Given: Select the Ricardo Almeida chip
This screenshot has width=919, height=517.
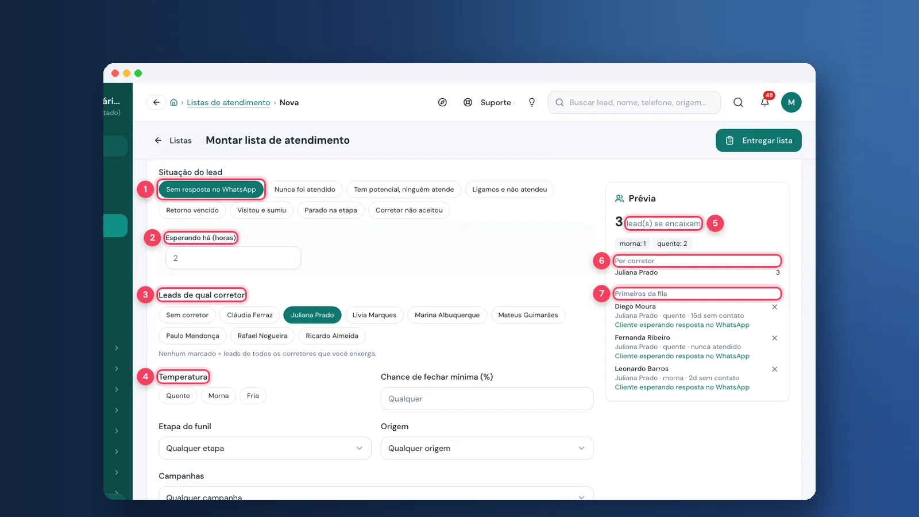Looking at the screenshot, I should (x=332, y=335).
